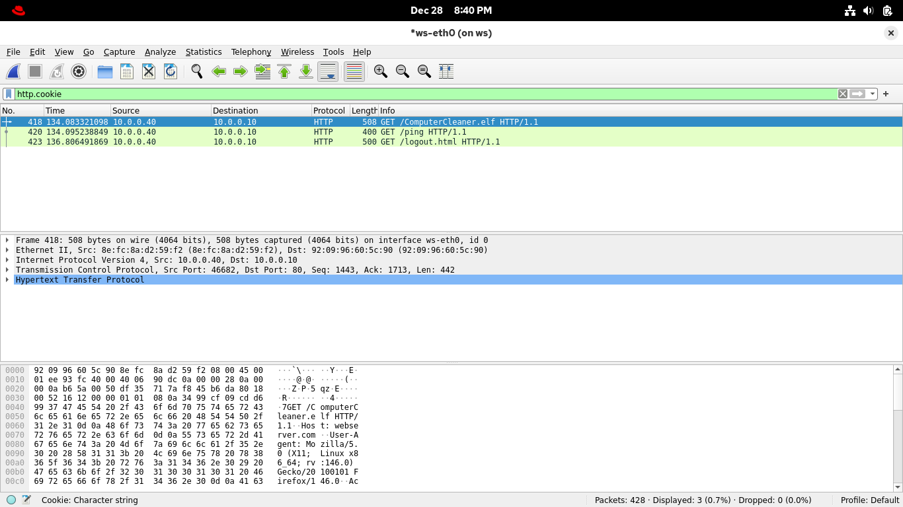903x507 pixels.
Task: Close this capture file via toolbar
Action: tap(149, 71)
